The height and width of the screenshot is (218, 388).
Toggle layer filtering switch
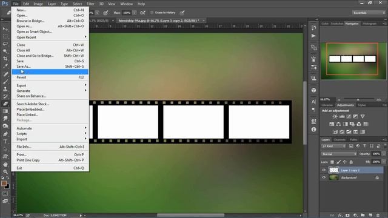tap(385, 146)
